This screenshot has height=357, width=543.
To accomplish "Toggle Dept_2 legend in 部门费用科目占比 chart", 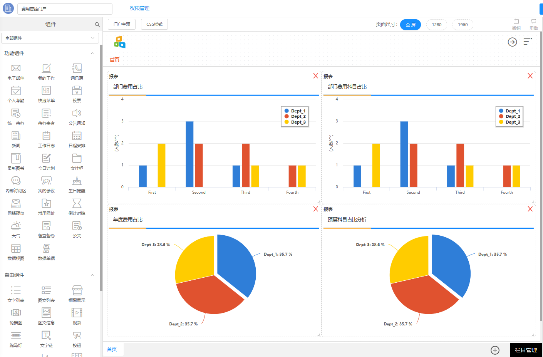I will (509, 116).
